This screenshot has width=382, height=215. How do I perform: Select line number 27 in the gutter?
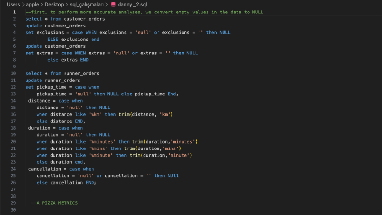pyautogui.click(x=13, y=189)
